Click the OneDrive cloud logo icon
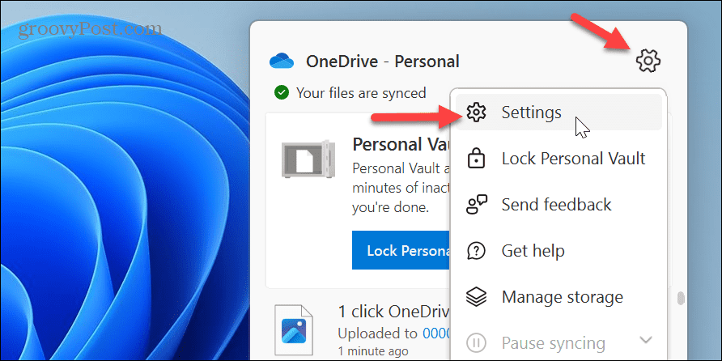Image resolution: width=722 pixels, height=361 pixels. 282,61
